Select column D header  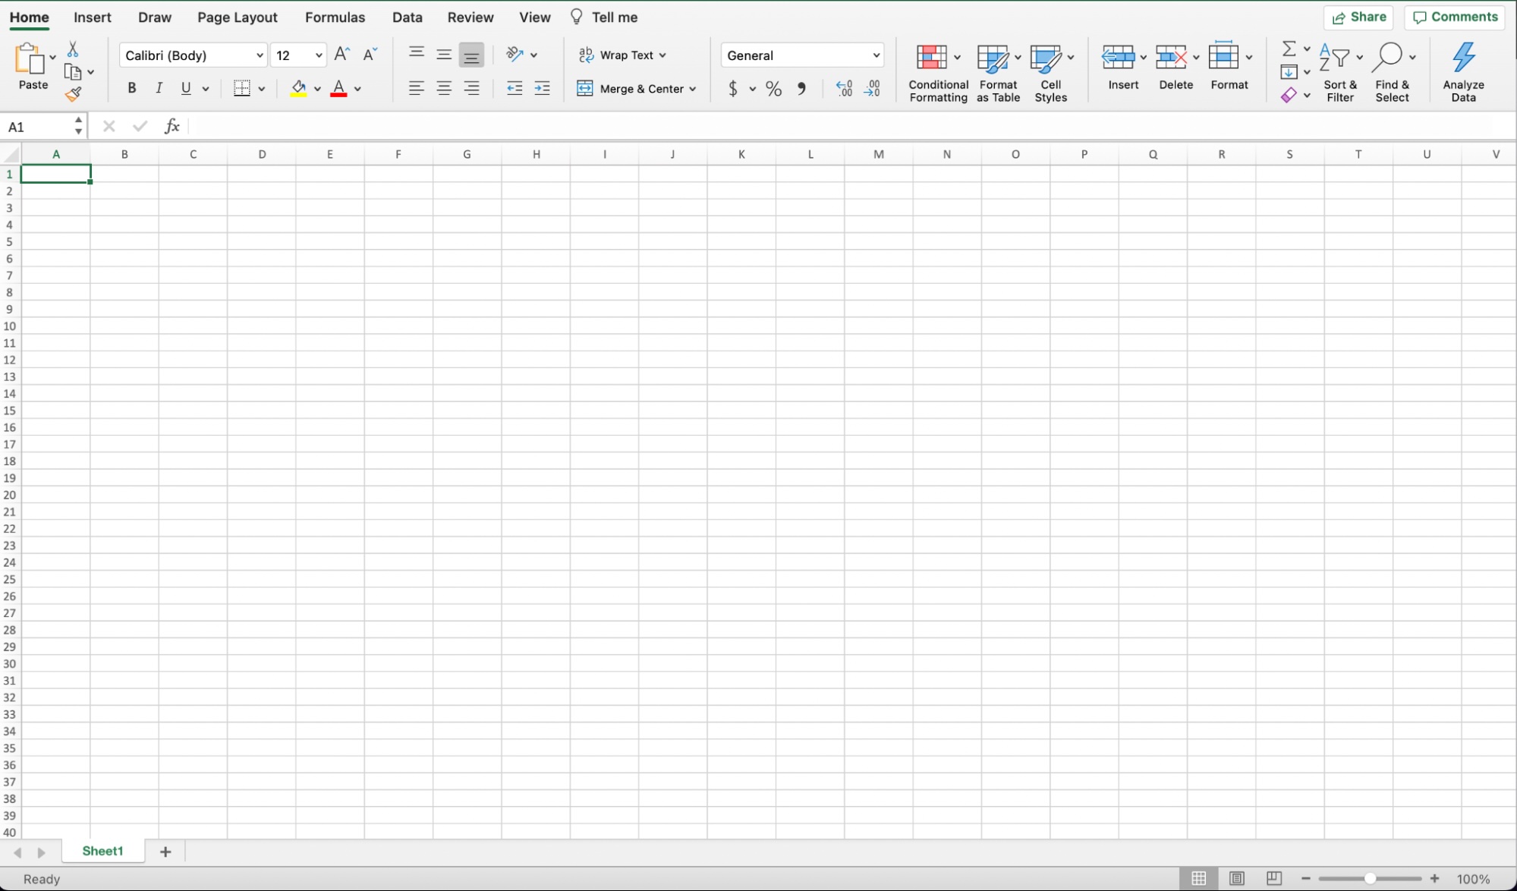262,154
